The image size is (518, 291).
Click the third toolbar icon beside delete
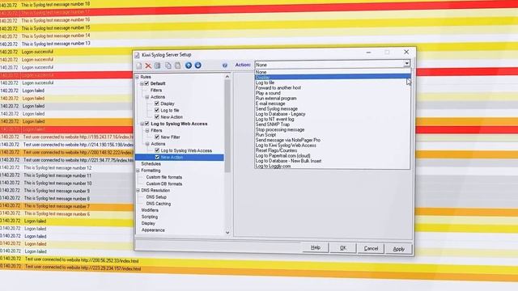tap(158, 65)
